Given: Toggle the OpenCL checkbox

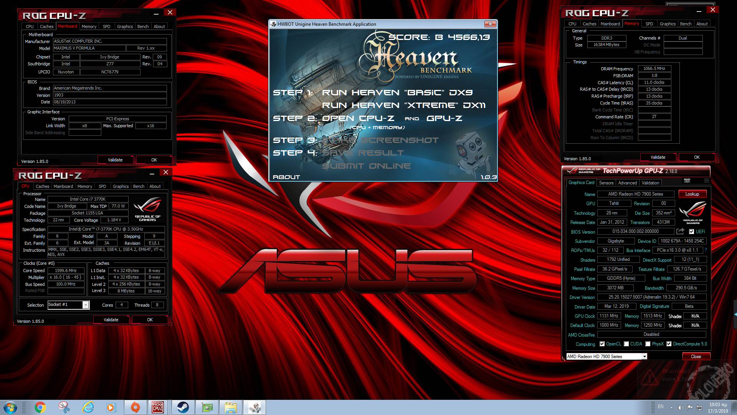Looking at the screenshot, I should [x=602, y=344].
